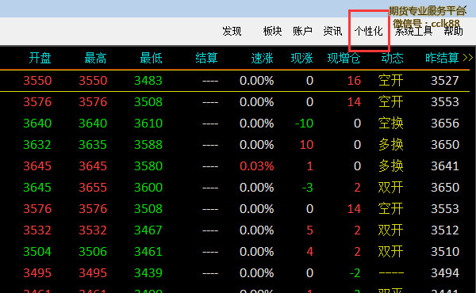Viewport: 476px width, 293px height.
Task: Click the 空换 status cell
Action: coord(391,124)
